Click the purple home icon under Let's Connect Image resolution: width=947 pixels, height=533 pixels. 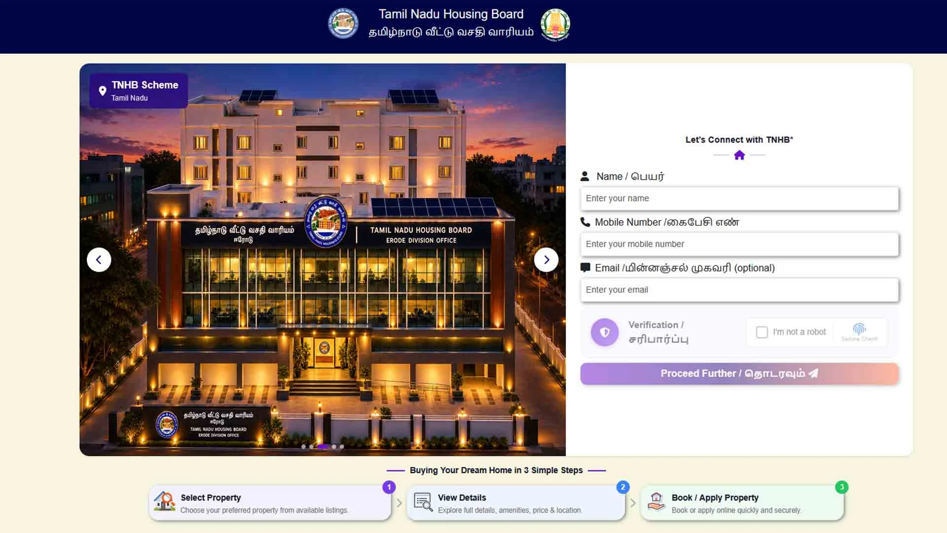tap(739, 155)
